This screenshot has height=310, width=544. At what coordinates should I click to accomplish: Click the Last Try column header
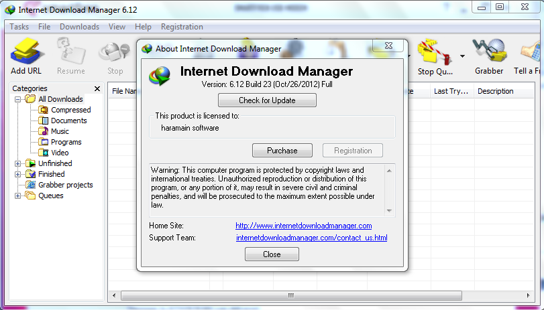[x=452, y=91]
